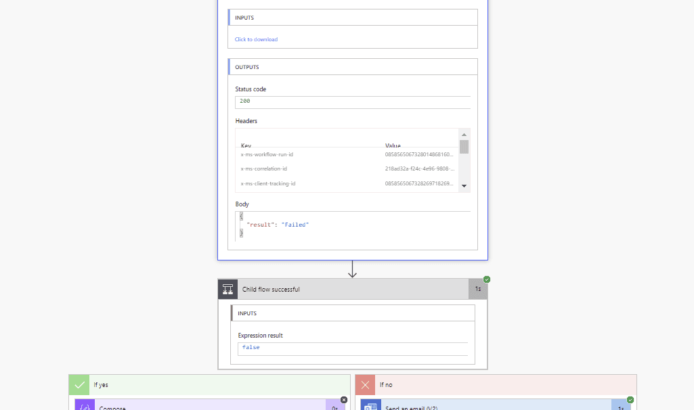Click the x-ms-workflow-run-id value

coord(419,154)
